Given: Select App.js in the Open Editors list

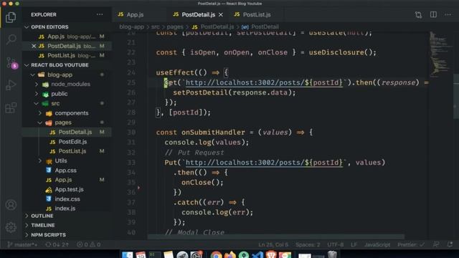Looking at the screenshot, I should click(x=67, y=37).
